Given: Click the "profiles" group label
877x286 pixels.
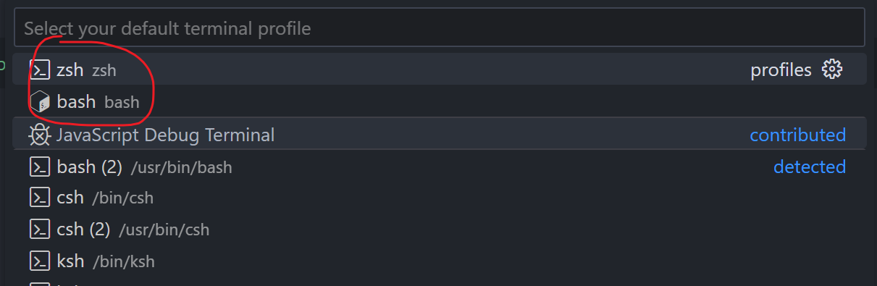Looking at the screenshot, I should tap(781, 70).
